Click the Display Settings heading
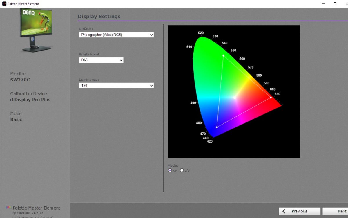 99,17
